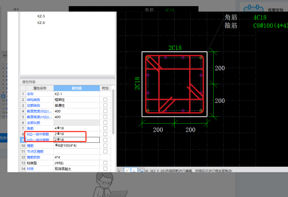
Task: Click the 定额类别 property link
Action: pyautogui.click(x=33, y=105)
